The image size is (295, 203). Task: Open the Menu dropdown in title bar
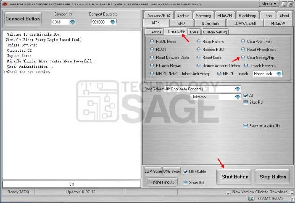[269, 4]
